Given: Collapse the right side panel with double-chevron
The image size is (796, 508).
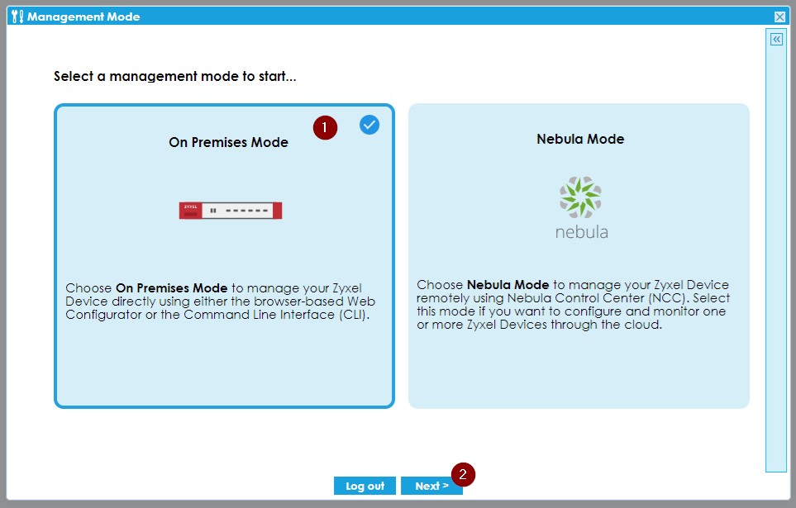Looking at the screenshot, I should pos(776,39).
